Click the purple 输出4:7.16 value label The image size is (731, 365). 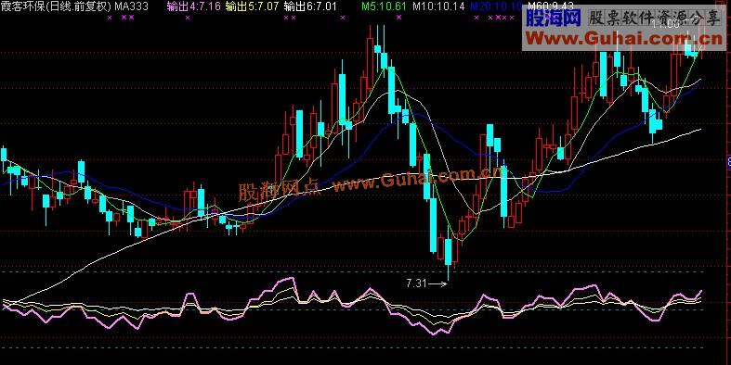(x=193, y=6)
